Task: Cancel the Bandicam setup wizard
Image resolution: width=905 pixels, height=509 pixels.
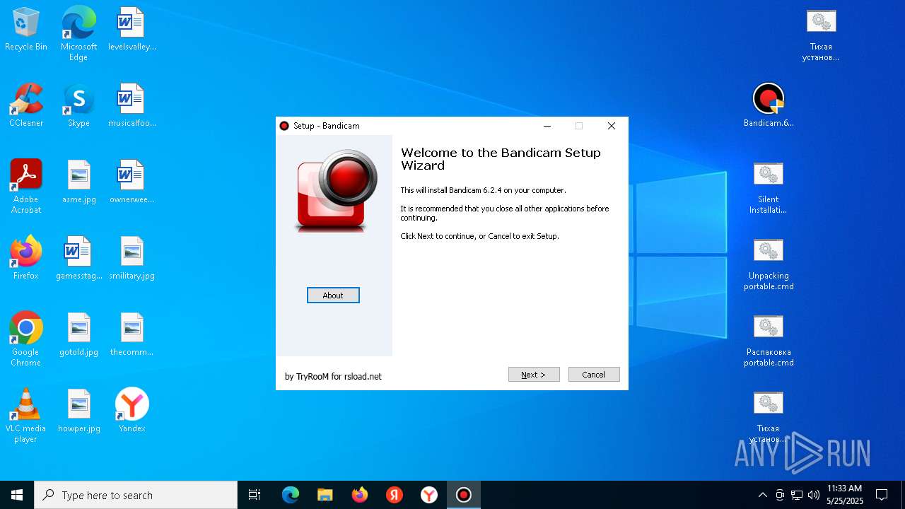Action: coord(594,375)
